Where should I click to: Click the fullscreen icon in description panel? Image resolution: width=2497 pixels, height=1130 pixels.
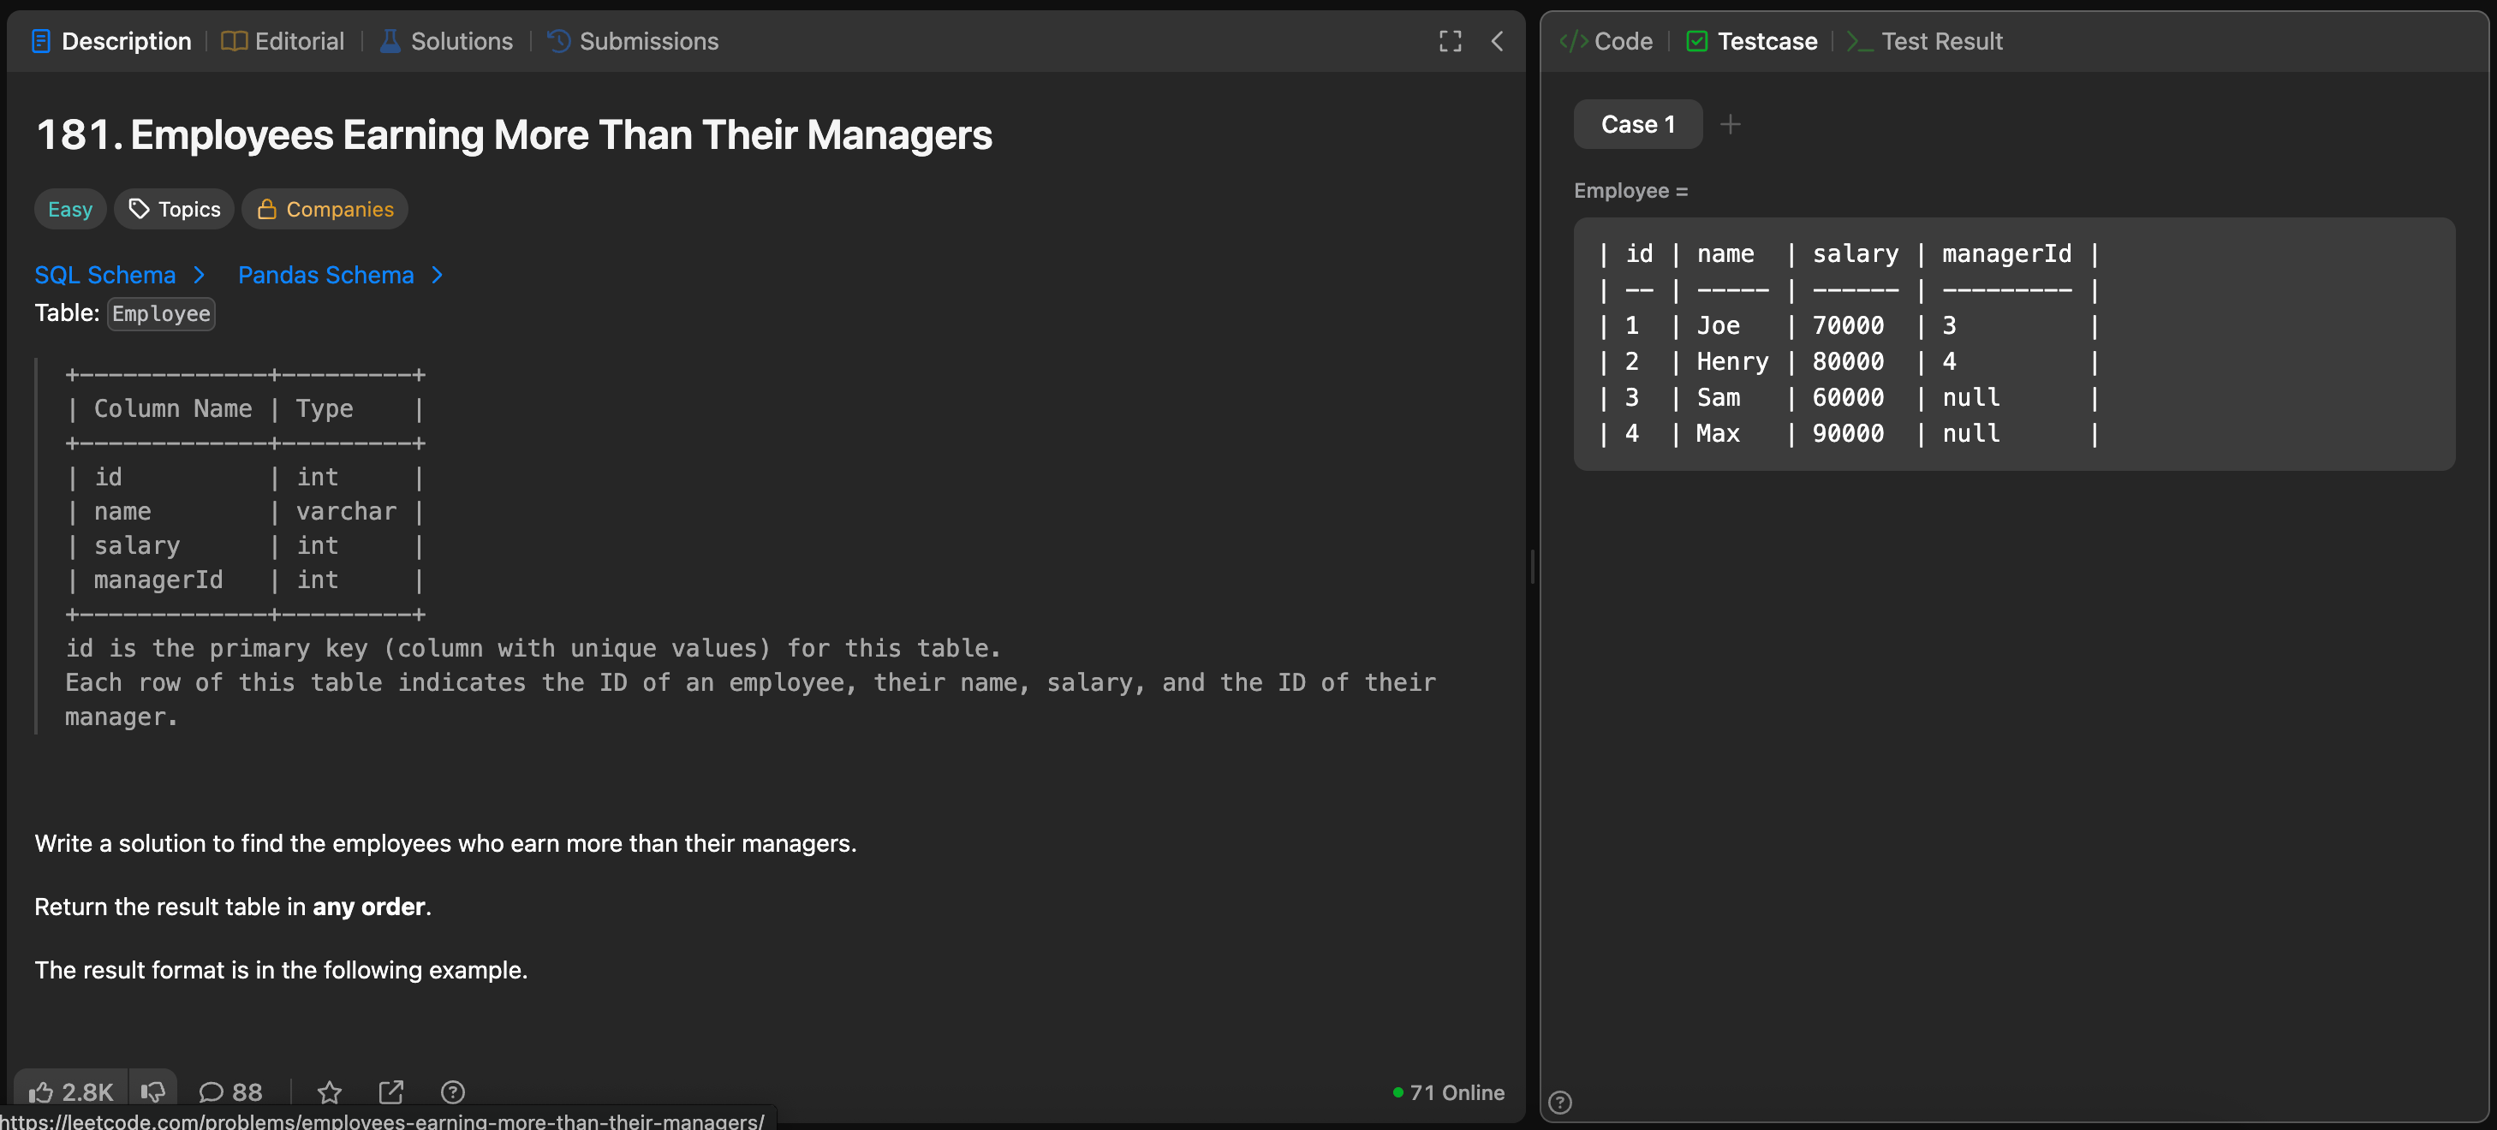1449,42
